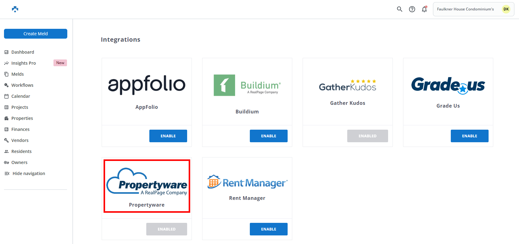Click the Owners key icon
Screen dimensions: 519x244
point(6,162)
